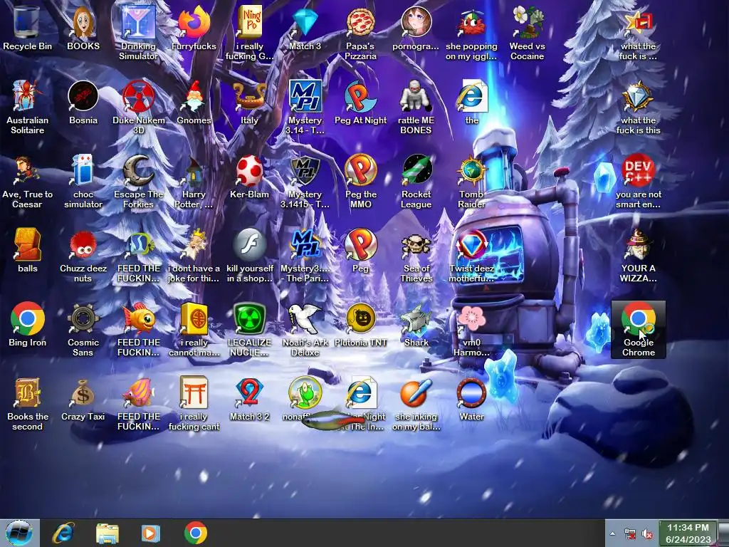
Task: Open Windows Explorer from the taskbar
Action: click(107, 533)
